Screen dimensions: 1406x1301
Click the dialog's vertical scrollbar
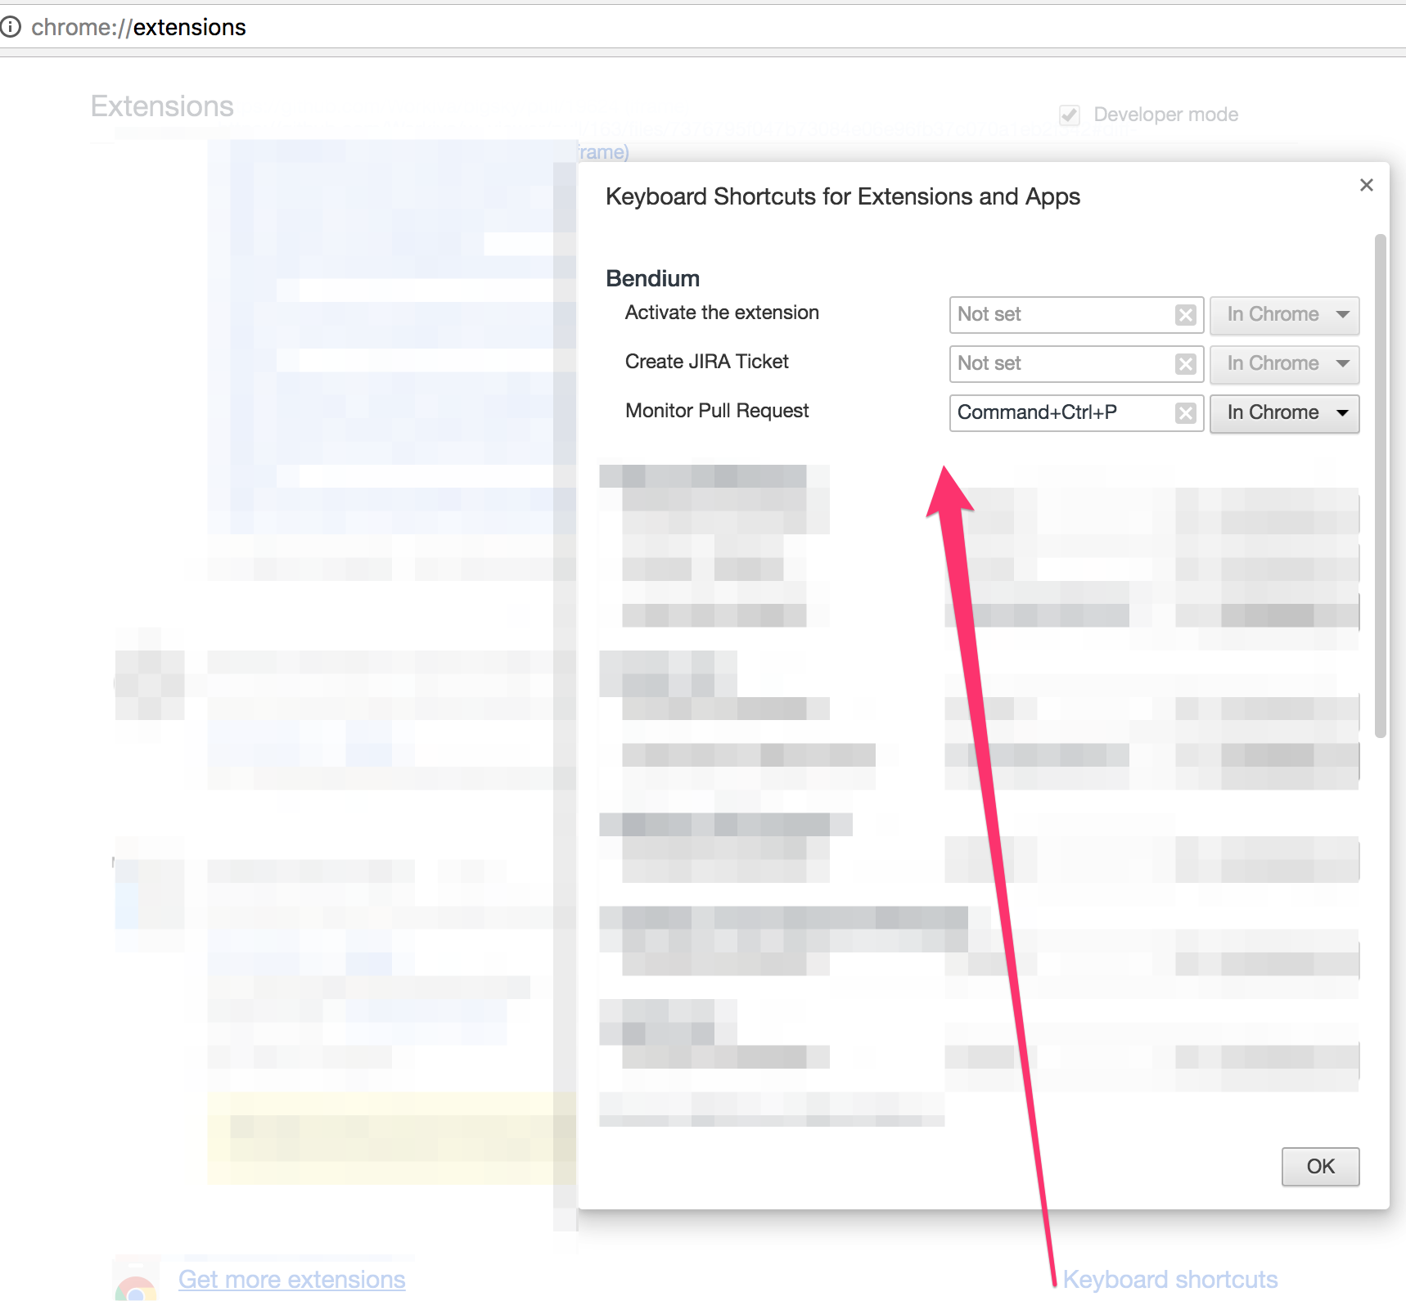point(1381,486)
